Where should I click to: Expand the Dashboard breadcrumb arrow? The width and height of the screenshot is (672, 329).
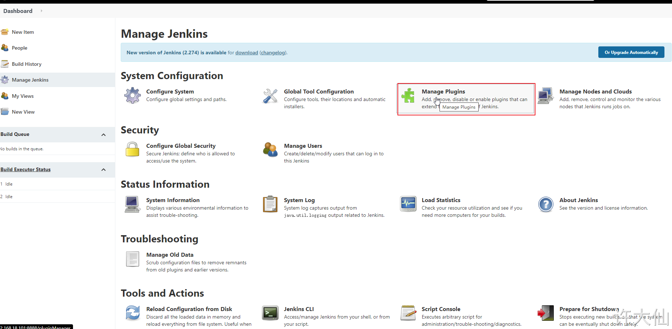[x=41, y=11]
